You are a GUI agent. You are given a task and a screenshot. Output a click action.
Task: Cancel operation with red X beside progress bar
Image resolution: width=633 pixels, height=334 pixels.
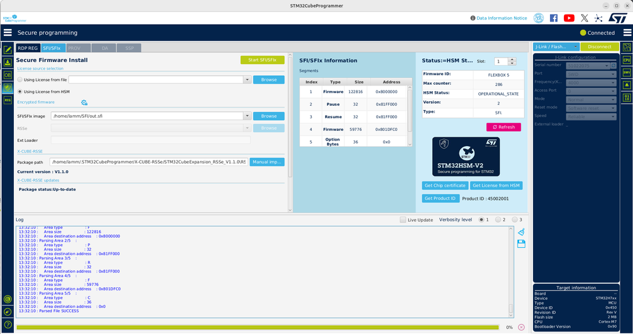[521, 327]
